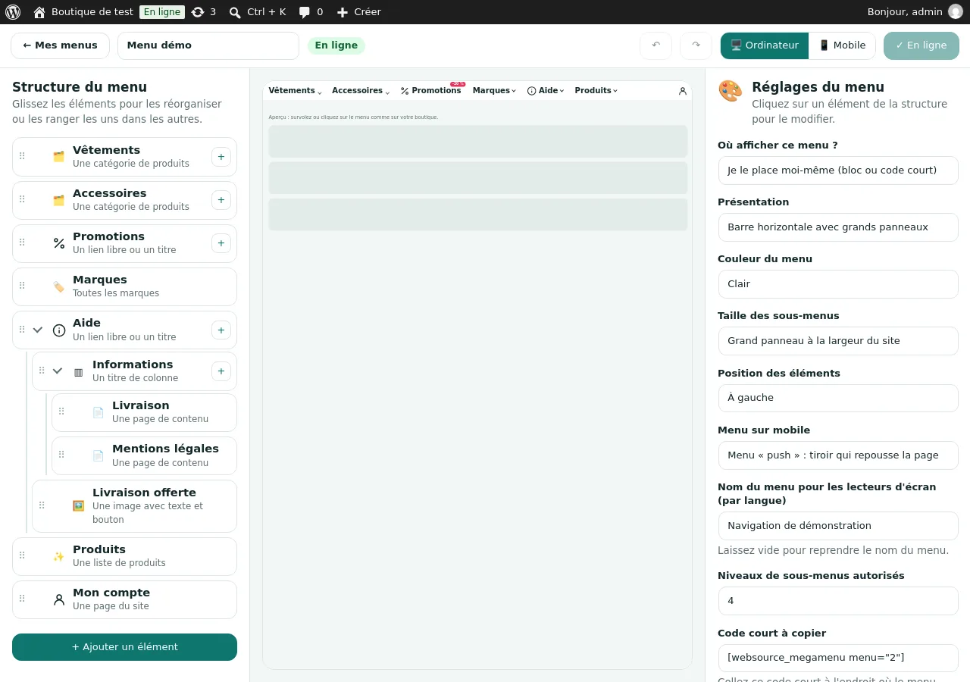Open Accessoires in the preview menu bar
This screenshot has width=970, height=682.
pos(361,91)
